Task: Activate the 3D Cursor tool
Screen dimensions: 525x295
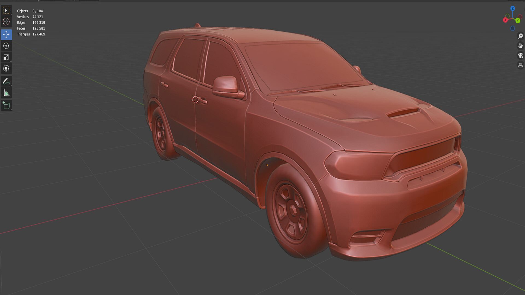Action: [x=6, y=22]
